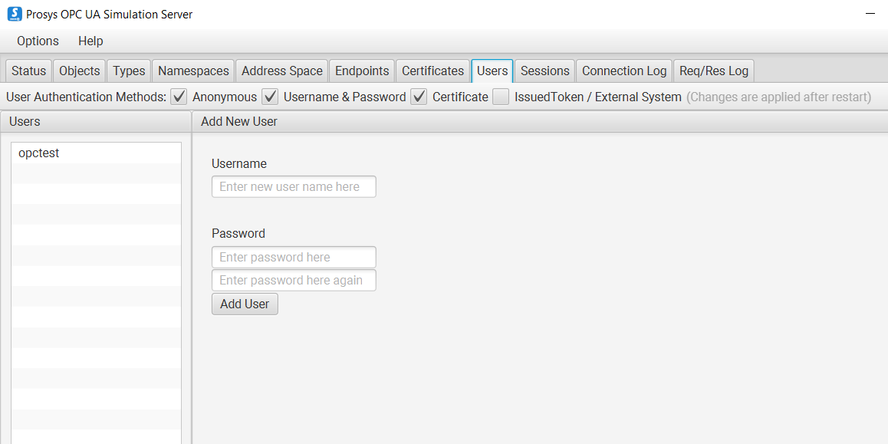Select user opctest in the Users list
The image size is (888, 444).
pyautogui.click(x=97, y=153)
